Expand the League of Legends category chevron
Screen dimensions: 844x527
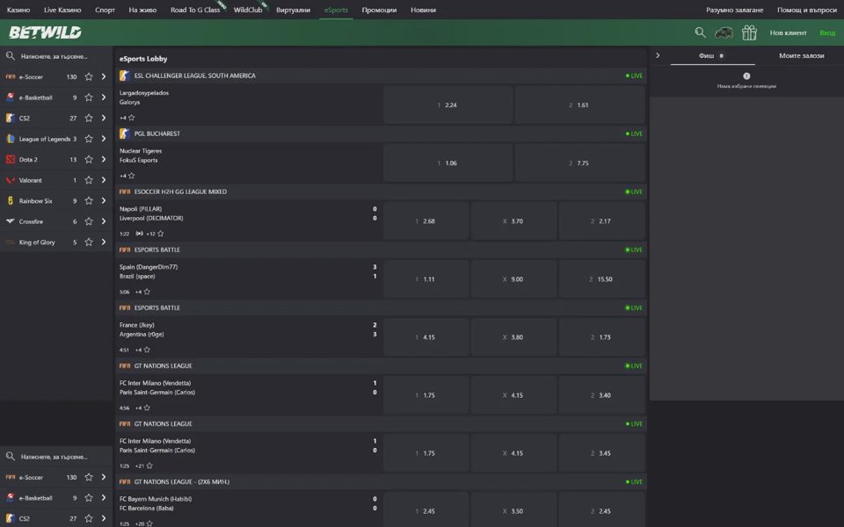click(104, 139)
